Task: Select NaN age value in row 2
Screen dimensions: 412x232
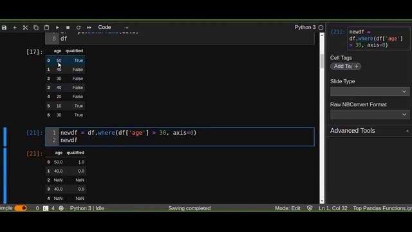Action: click(58, 180)
